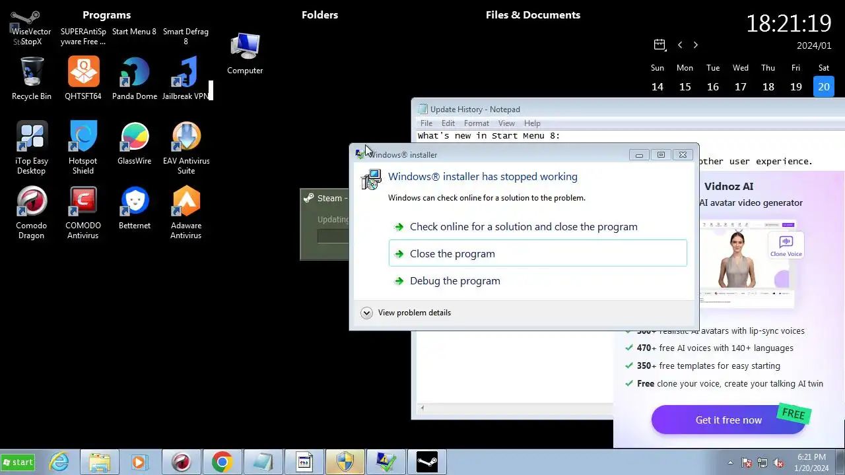Select Thursday 18 in the calendar
Screen dimensions: 845x475
pyautogui.click(x=768, y=86)
